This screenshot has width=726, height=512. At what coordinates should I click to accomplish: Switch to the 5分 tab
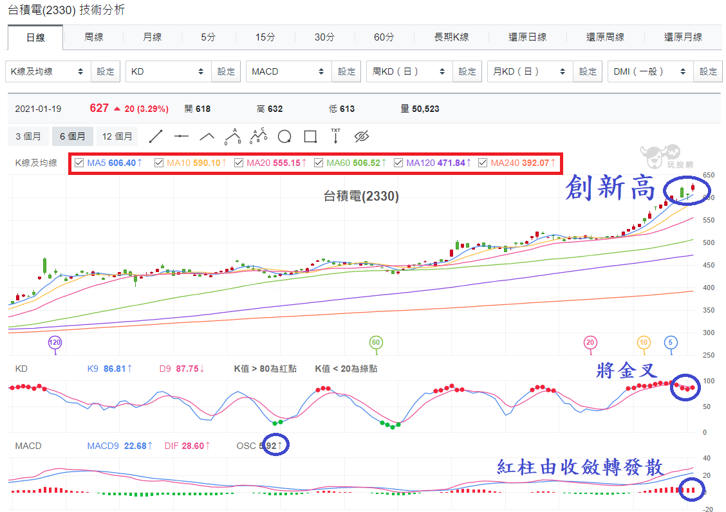coord(209,37)
